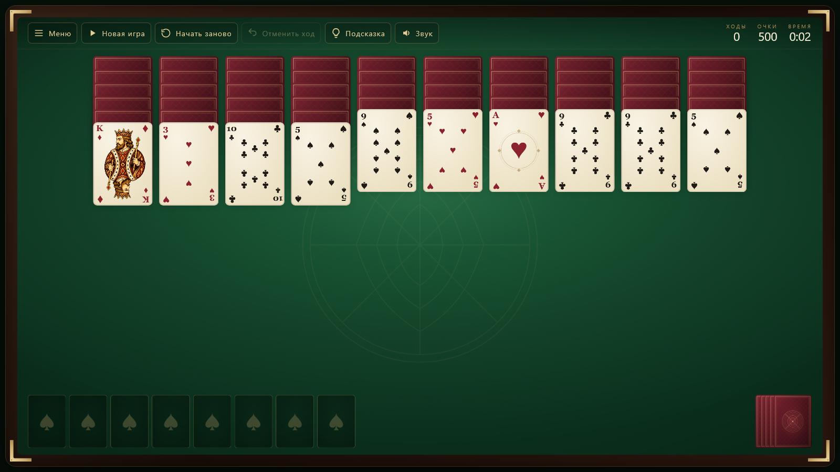This screenshot has height=472, width=840.
Task: Select the 5 of spades in fourth column
Action: pyautogui.click(x=321, y=164)
